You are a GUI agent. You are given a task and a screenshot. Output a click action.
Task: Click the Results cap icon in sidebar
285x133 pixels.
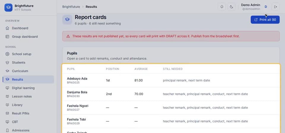(x=7, y=79)
